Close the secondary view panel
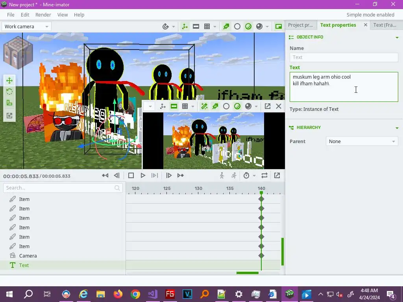The height and width of the screenshot is (302, 403). pos(279,106)
